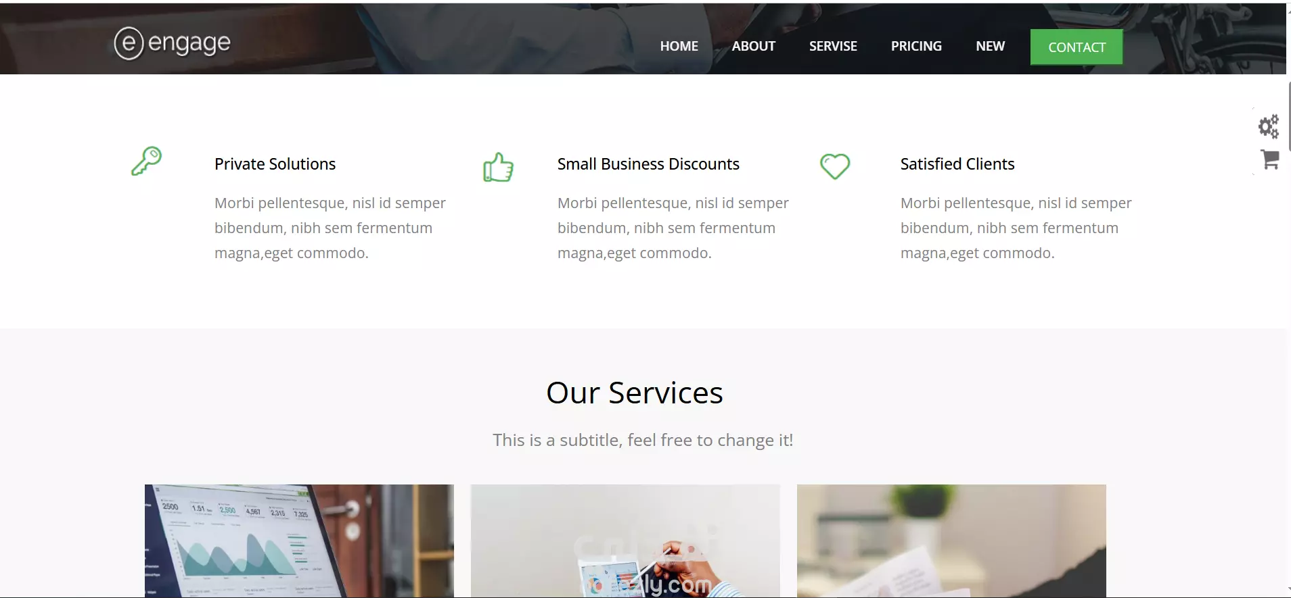Screen dimensions: 1291x598
Task: Open the shopping cart icon
Action: tap(1270, 159)
